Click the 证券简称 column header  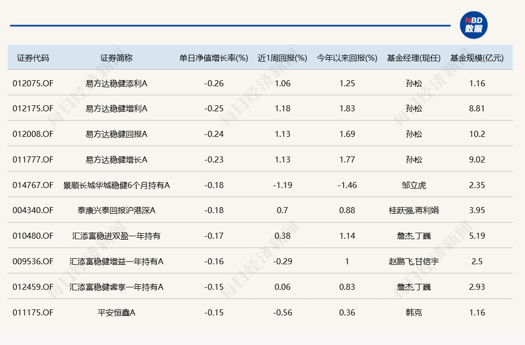tap(116, 58)
